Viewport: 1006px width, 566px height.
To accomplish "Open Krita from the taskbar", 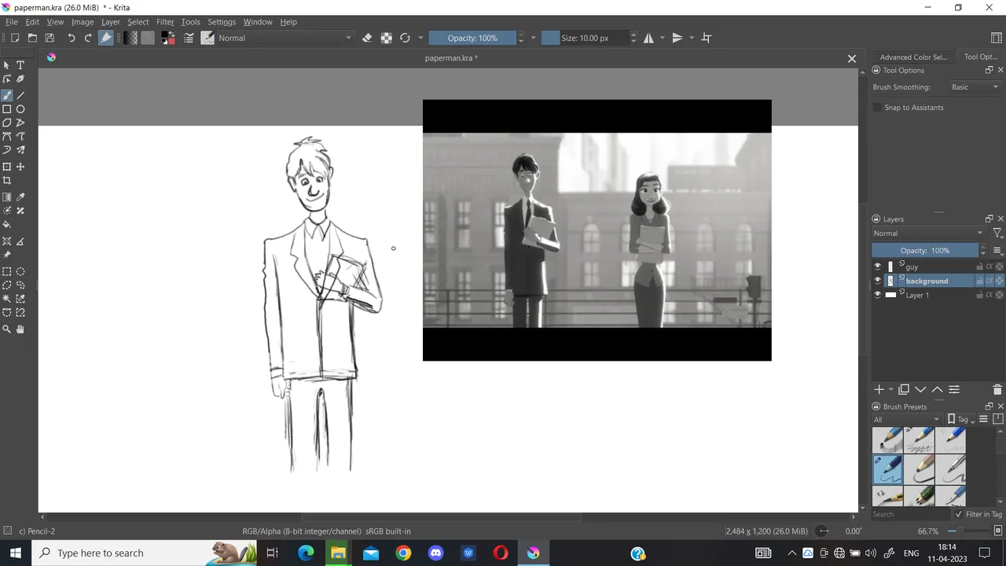I will point(534,553).
